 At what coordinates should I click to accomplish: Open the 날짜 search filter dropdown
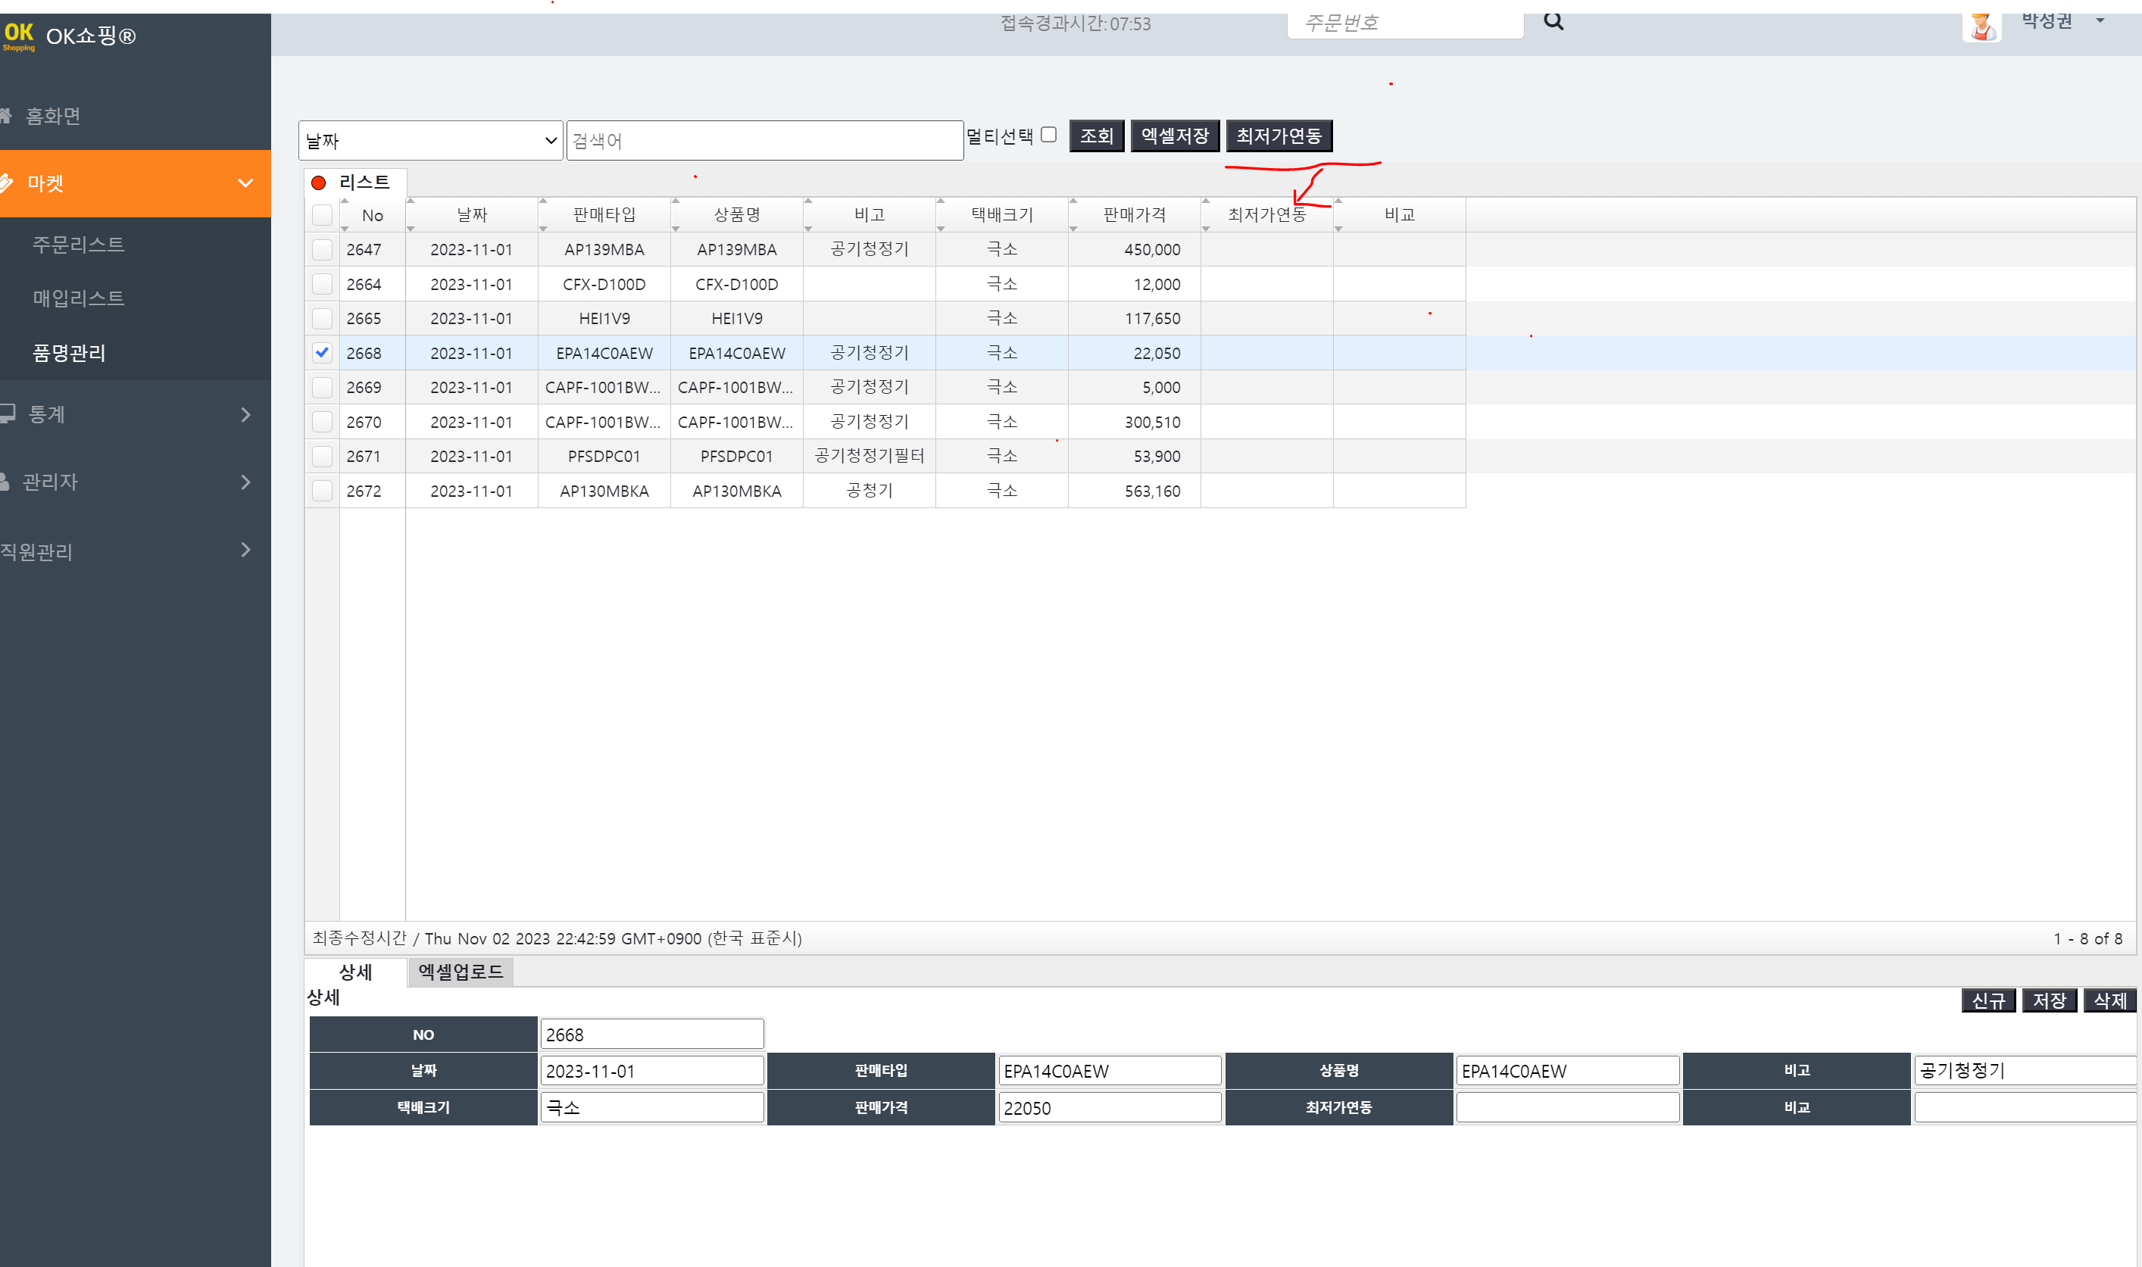pyautogui.click(x=430, y=141)
